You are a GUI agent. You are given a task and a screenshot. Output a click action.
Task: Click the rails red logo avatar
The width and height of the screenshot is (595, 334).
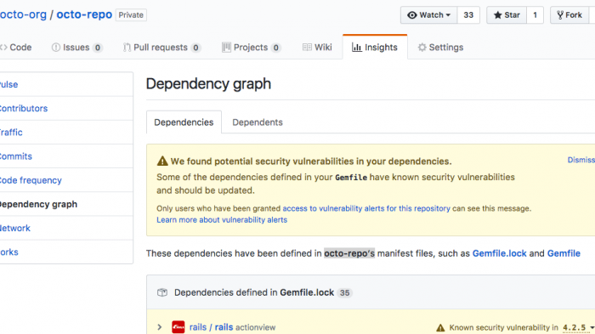(x=178, y=327)
